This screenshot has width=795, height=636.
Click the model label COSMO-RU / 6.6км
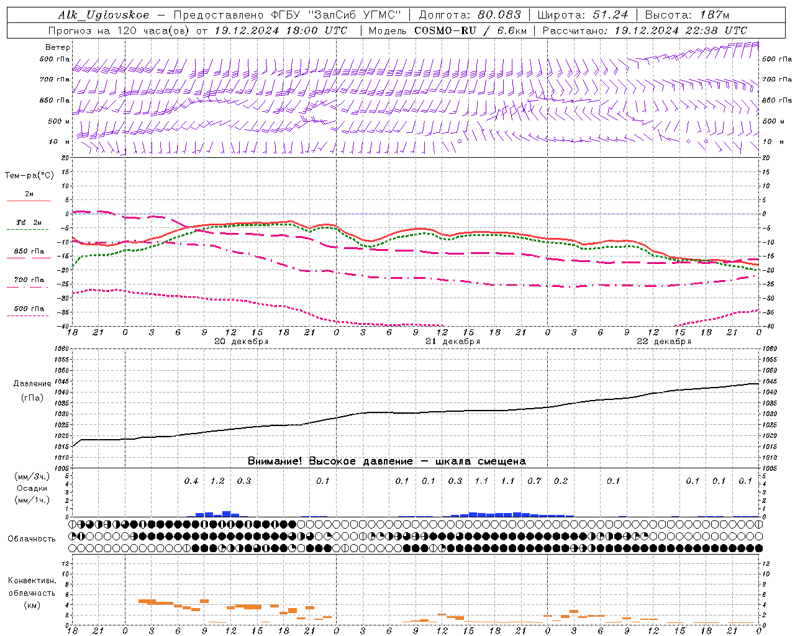coord(470,30)
